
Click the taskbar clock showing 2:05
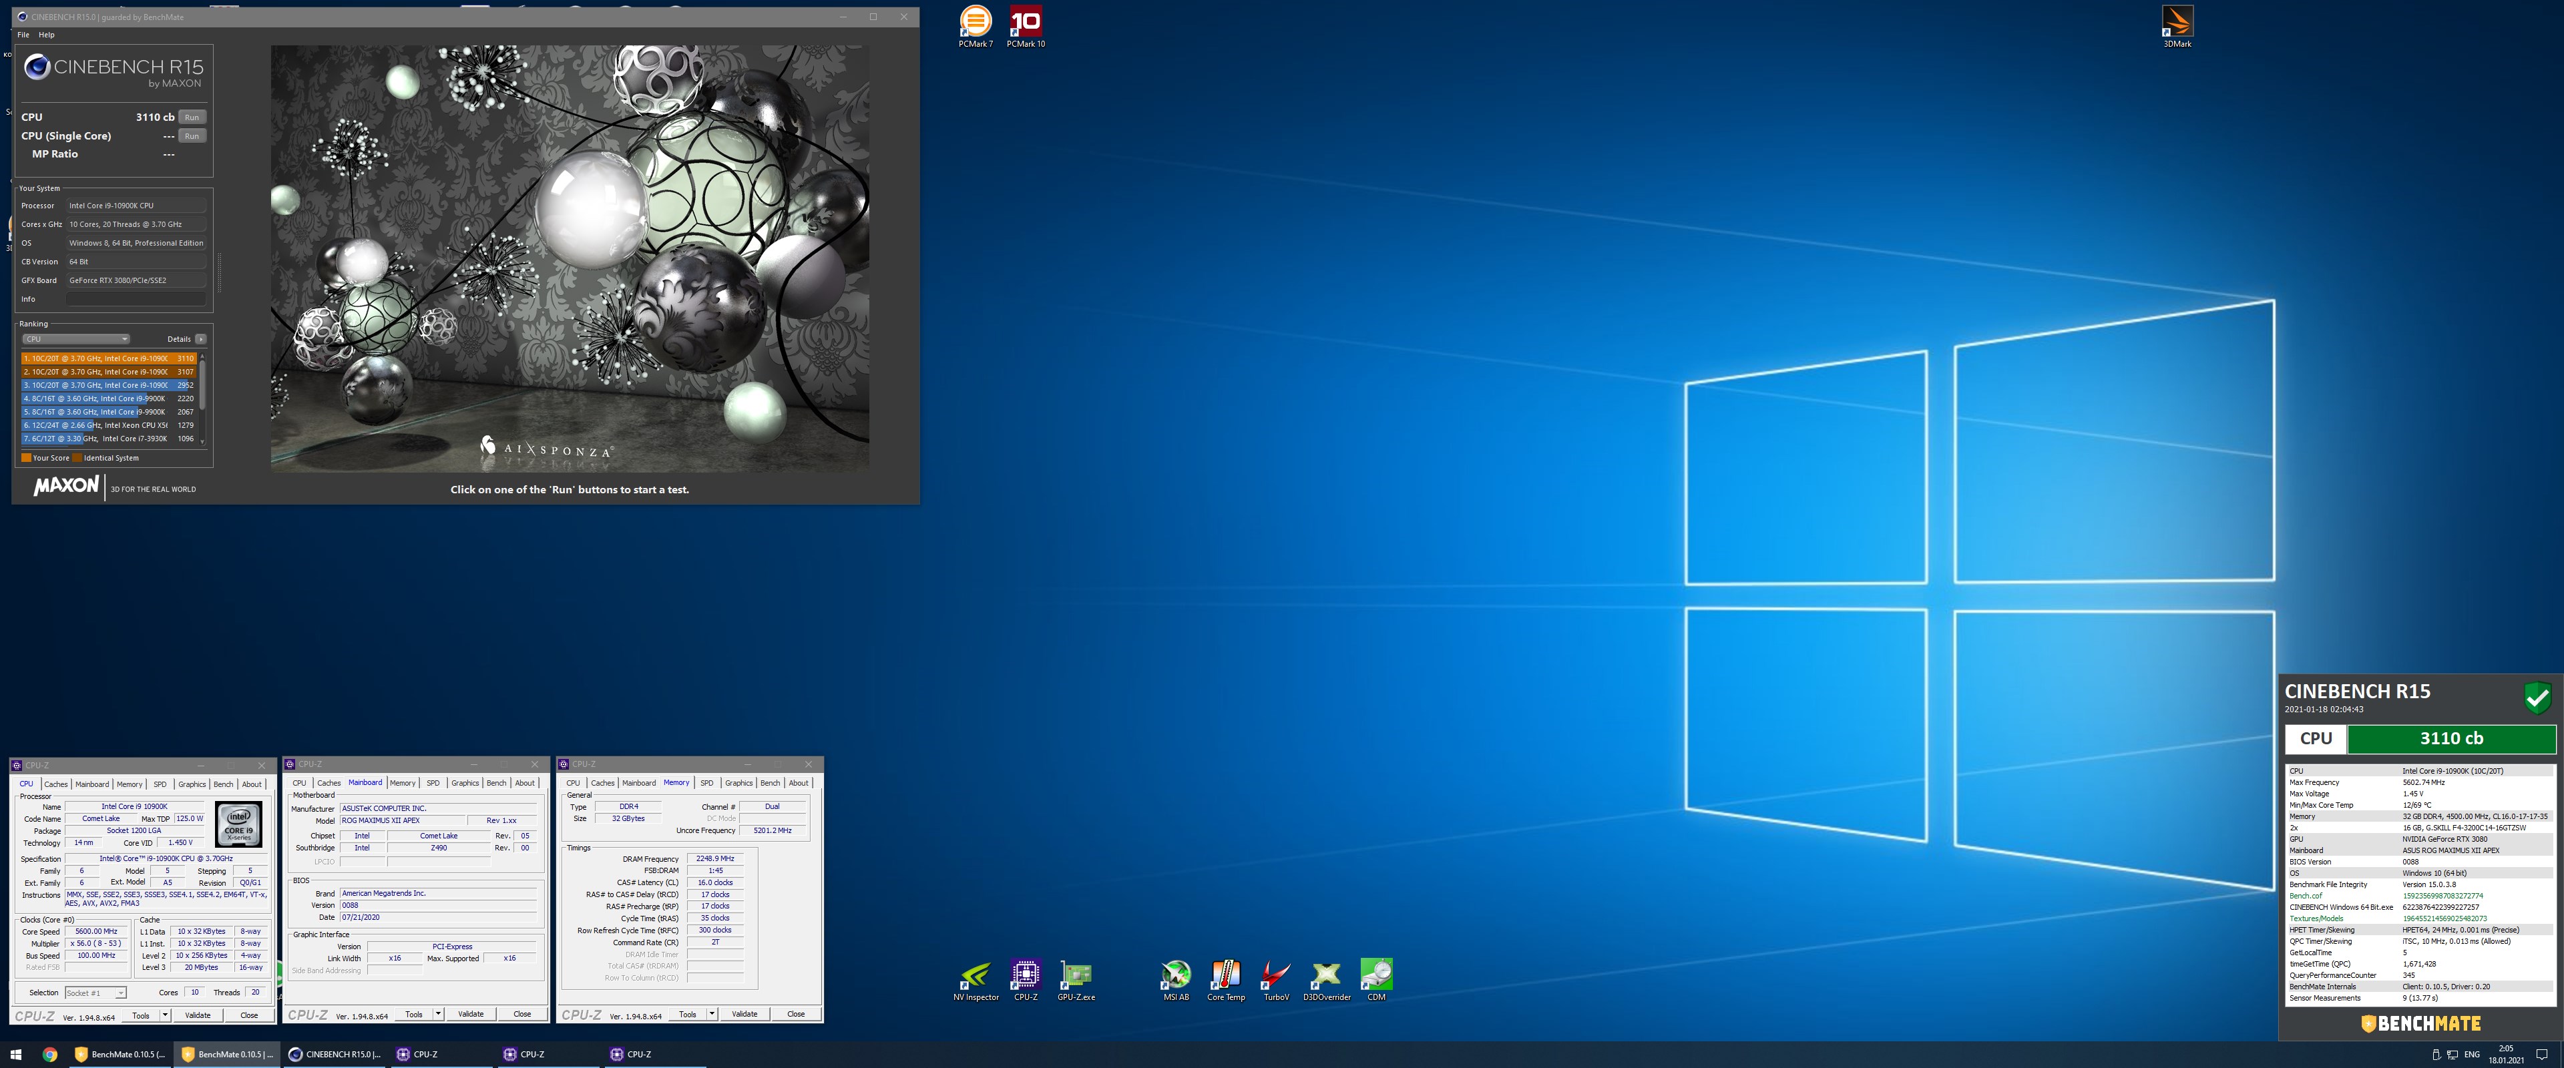[x=2507, y=1054]
